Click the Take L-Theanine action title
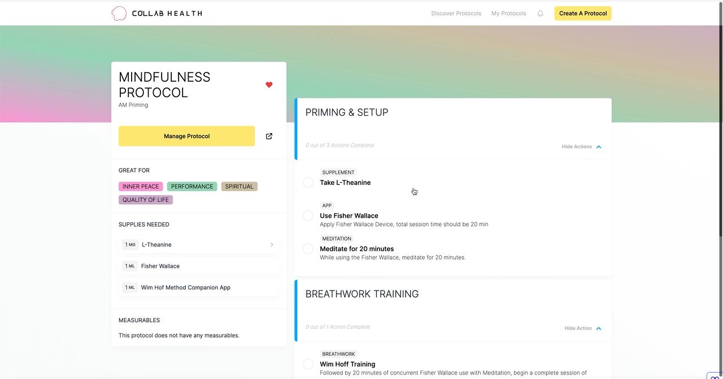 point(345,183)
